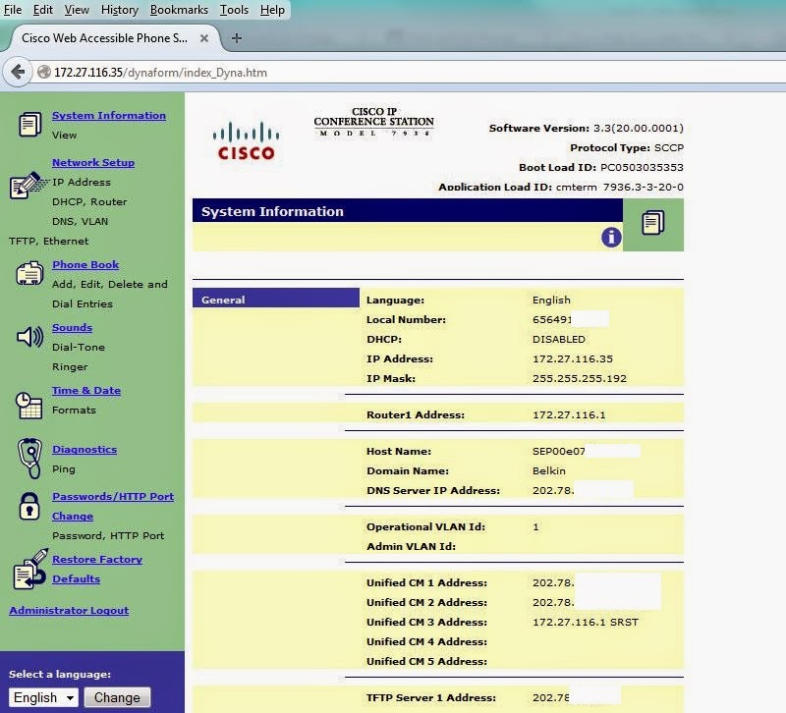
Task: Click the DHCP value DISABLED
Action: (x=558, y=339)
